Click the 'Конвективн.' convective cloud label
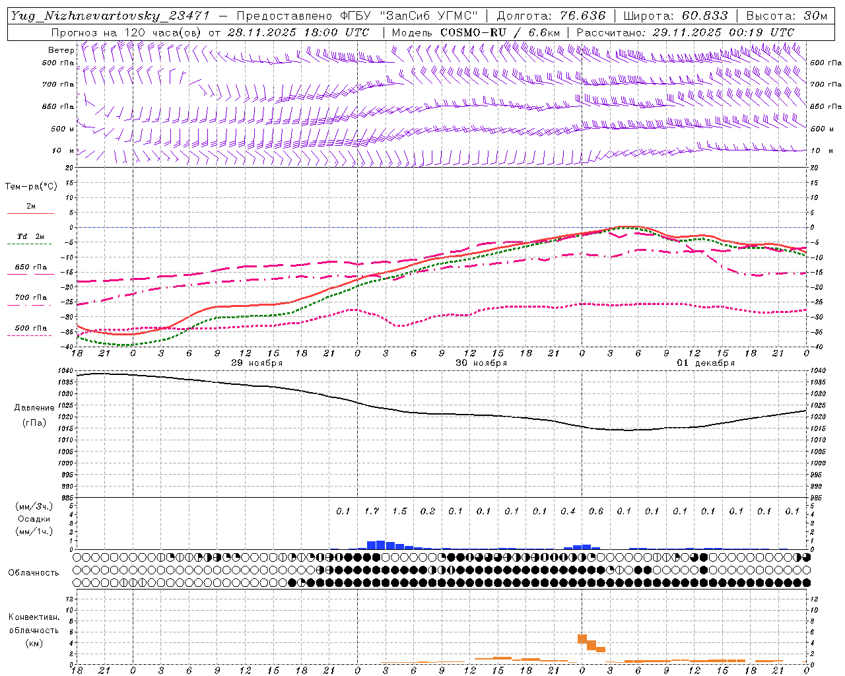 click(34, 617)
